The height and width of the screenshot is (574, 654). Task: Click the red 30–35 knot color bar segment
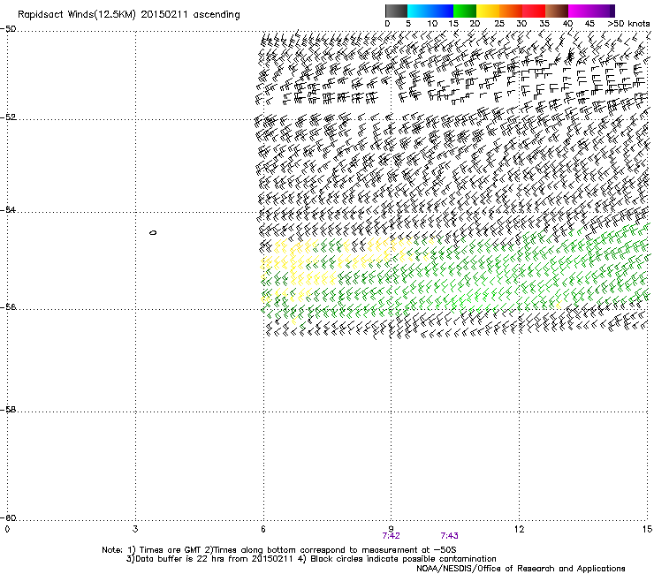tap(534, 11)
